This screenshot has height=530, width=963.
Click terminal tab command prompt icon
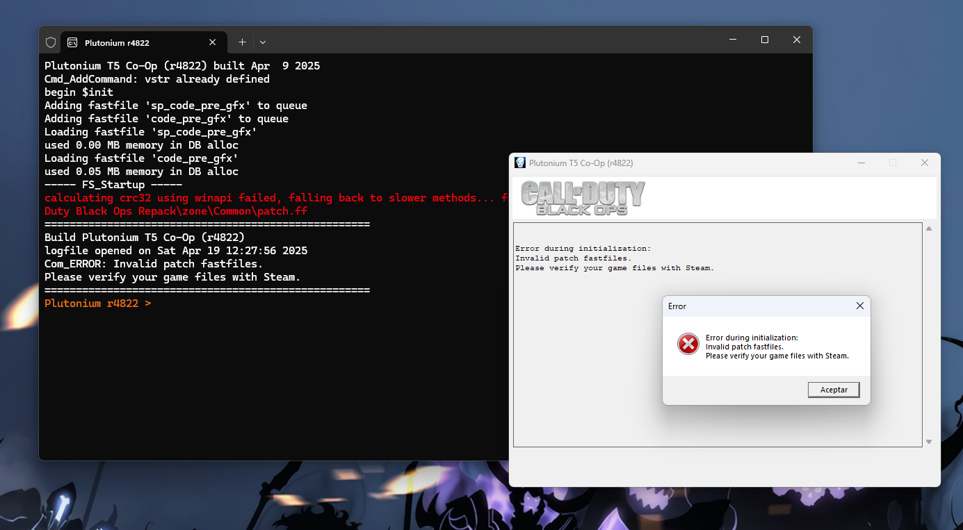(72, 42)
